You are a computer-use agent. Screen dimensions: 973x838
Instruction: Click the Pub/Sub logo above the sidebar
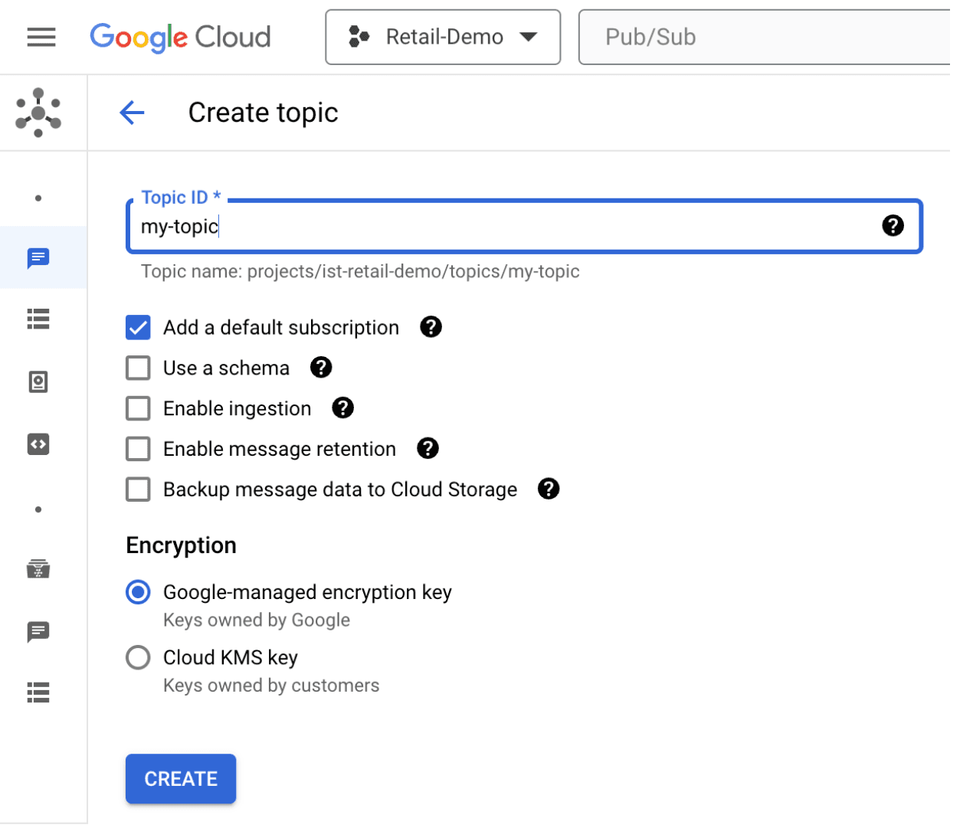coord(38,112)
